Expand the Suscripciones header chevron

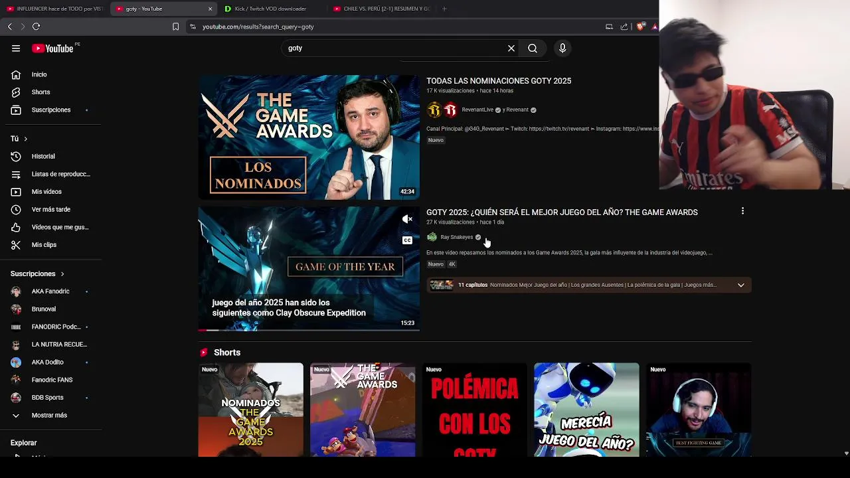tap(62, 274)
